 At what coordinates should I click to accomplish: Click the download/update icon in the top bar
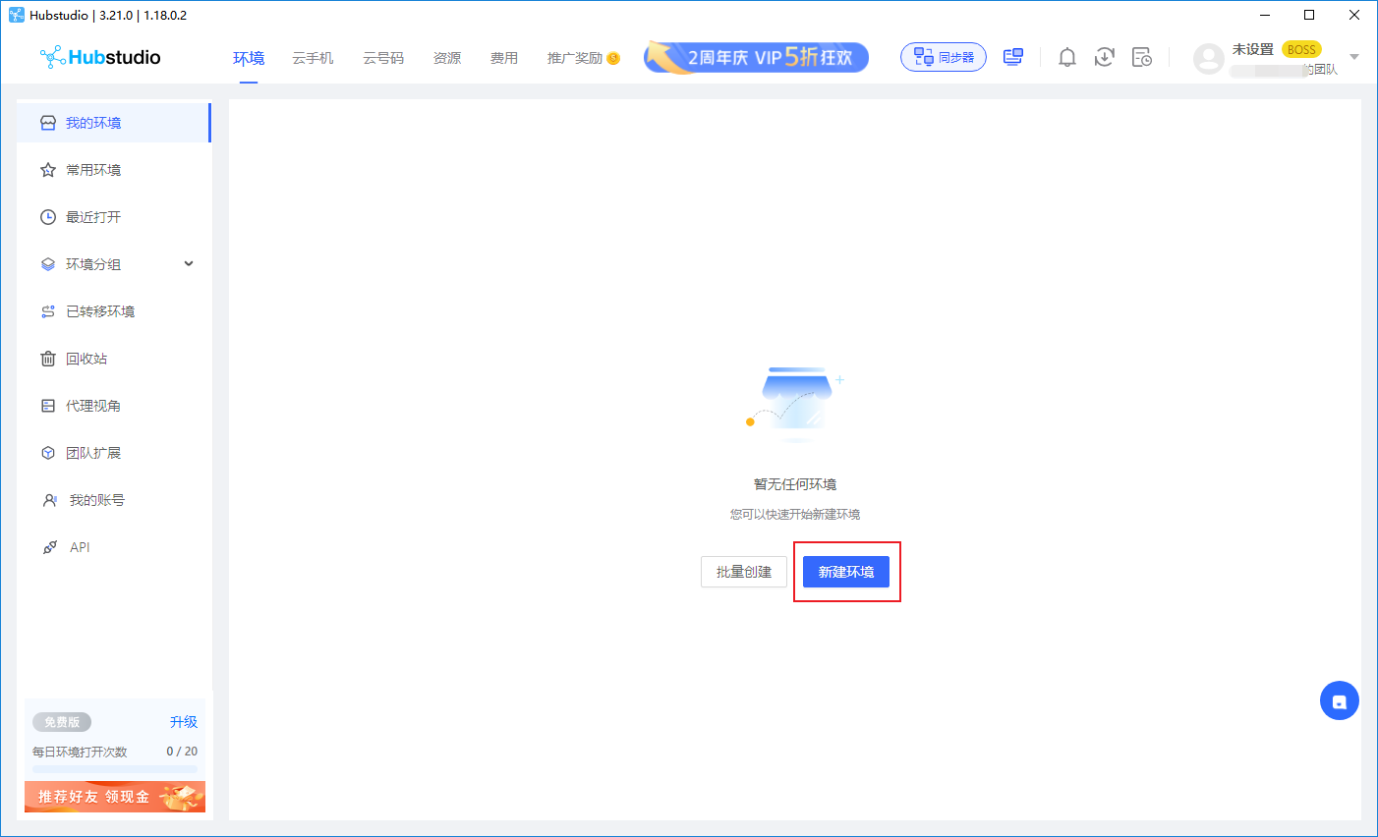coord(1104,57)
